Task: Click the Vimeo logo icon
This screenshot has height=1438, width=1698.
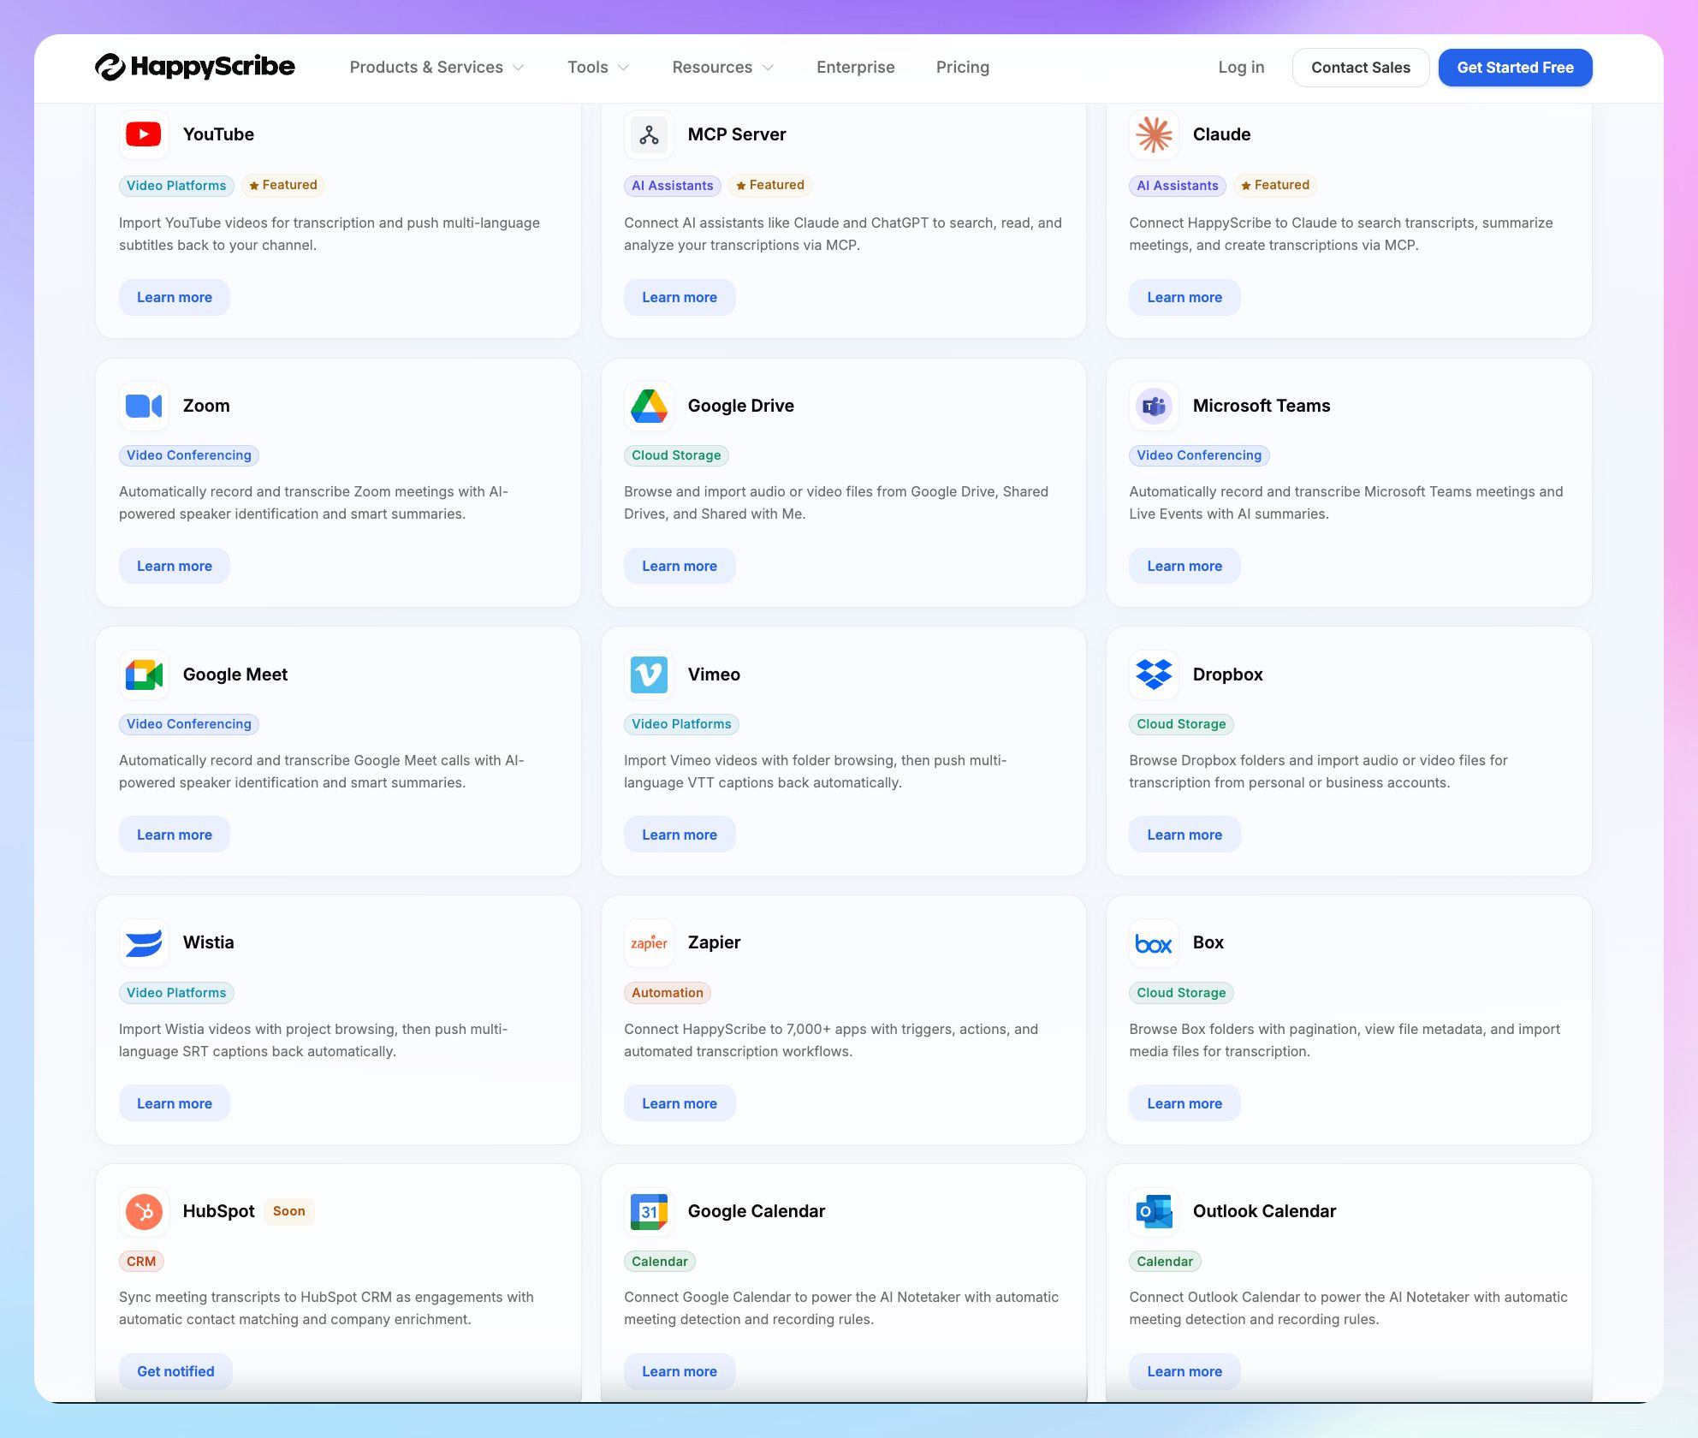Action: click(x=649, y=674)
